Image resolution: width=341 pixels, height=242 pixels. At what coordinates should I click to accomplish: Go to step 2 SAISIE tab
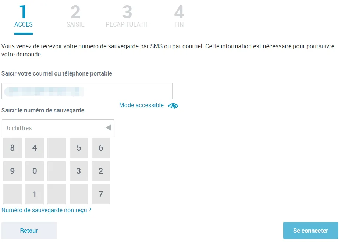[75, 17]
